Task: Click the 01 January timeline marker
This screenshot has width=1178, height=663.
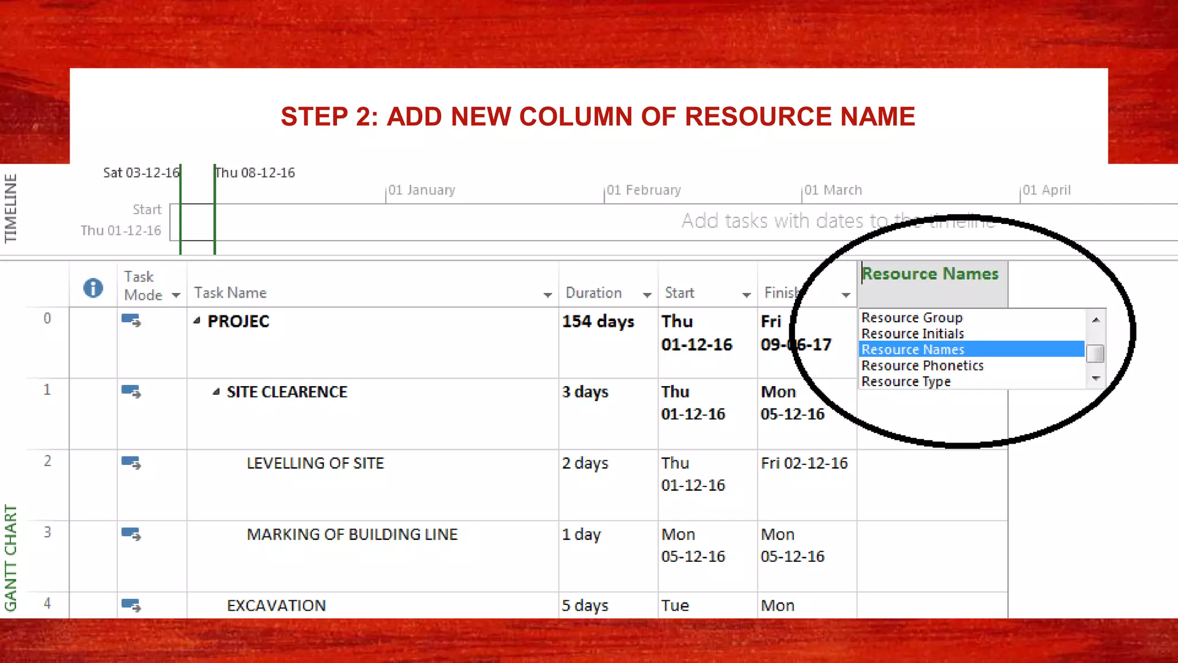Action: [421, 190]
